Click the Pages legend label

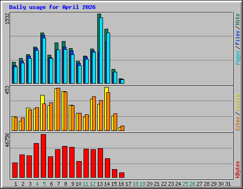tap(237, 58)
